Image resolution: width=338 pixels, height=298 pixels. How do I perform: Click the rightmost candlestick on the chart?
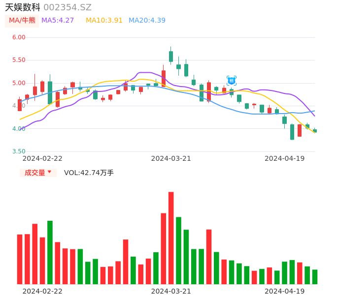tap(315, 131)
